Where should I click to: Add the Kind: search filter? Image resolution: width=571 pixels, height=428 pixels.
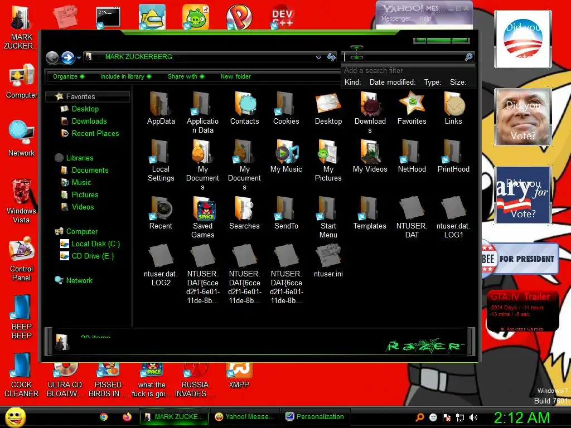tap(352, 82)
